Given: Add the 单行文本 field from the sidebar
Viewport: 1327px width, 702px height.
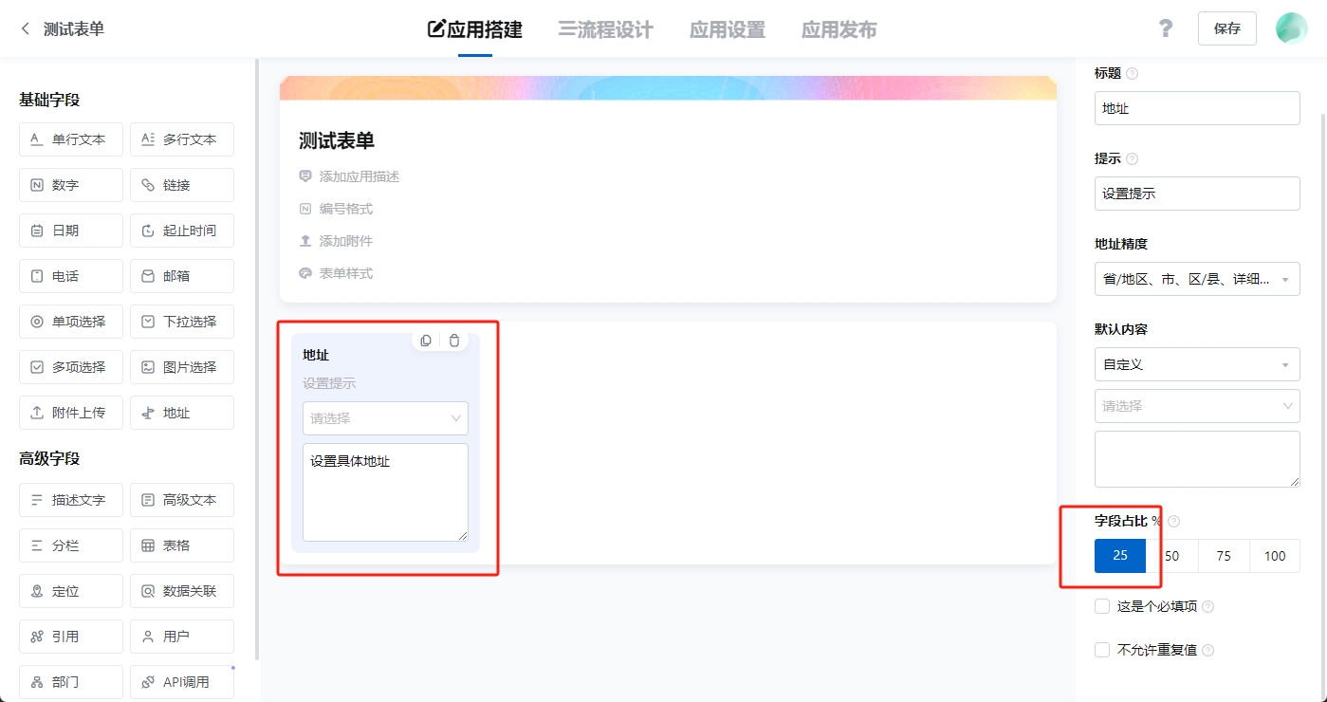Looking at the screenshot, I should click(71, 139).
